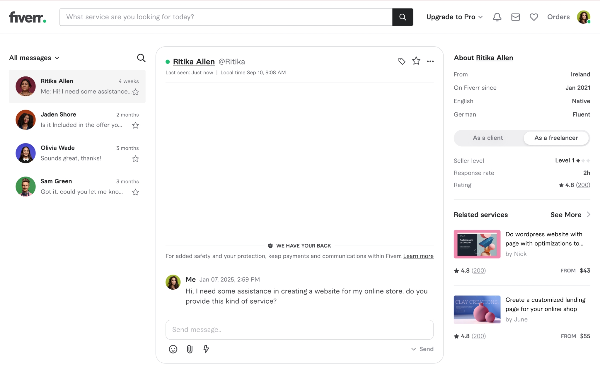The width and height of the screenshot is (600, 376).
Task: Click the emoji smiley icon
Action: pos(173,349)
